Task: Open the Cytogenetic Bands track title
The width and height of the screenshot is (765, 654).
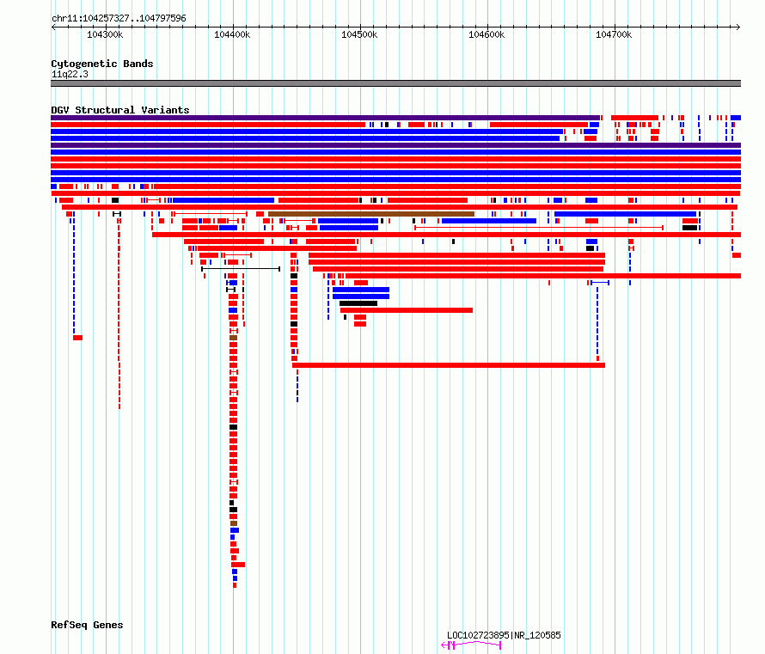Action: 102,64
